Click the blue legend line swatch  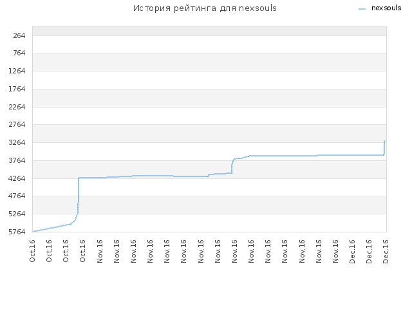click(x=362, y=9)
